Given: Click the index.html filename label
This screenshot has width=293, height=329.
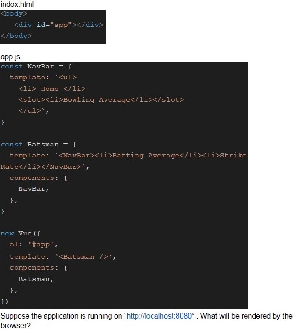Looking at the screenshot, I should click(17, 4).
